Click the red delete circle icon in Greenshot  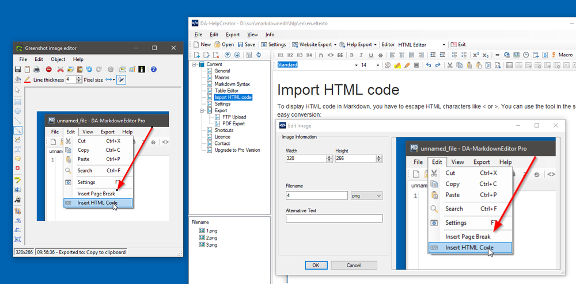pyautogui.click(x=48, y=69)
